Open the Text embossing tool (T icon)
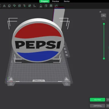 coord(25,6)
